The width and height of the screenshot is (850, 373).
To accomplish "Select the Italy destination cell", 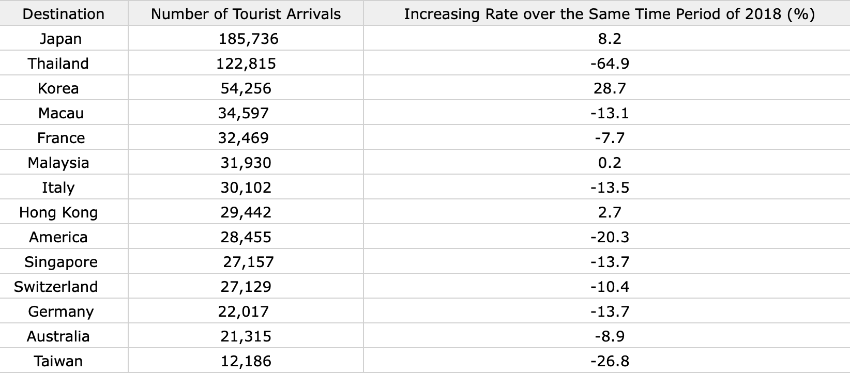I will 64,187.
